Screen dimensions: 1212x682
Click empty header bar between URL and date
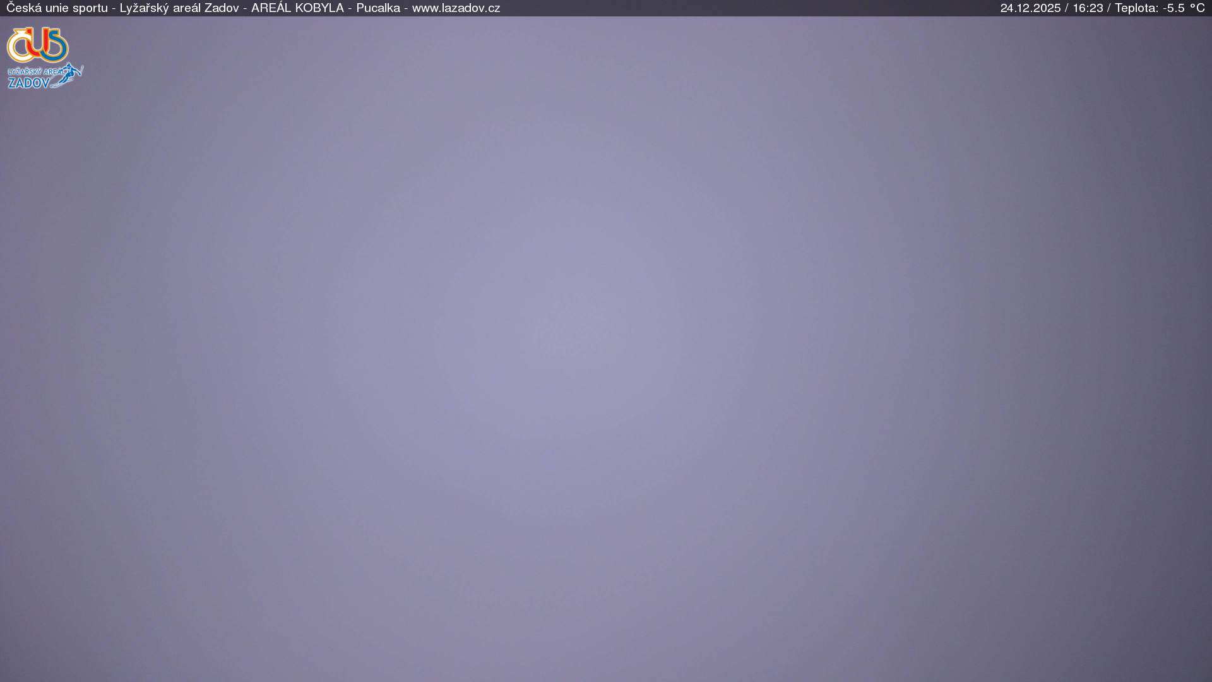750,8
